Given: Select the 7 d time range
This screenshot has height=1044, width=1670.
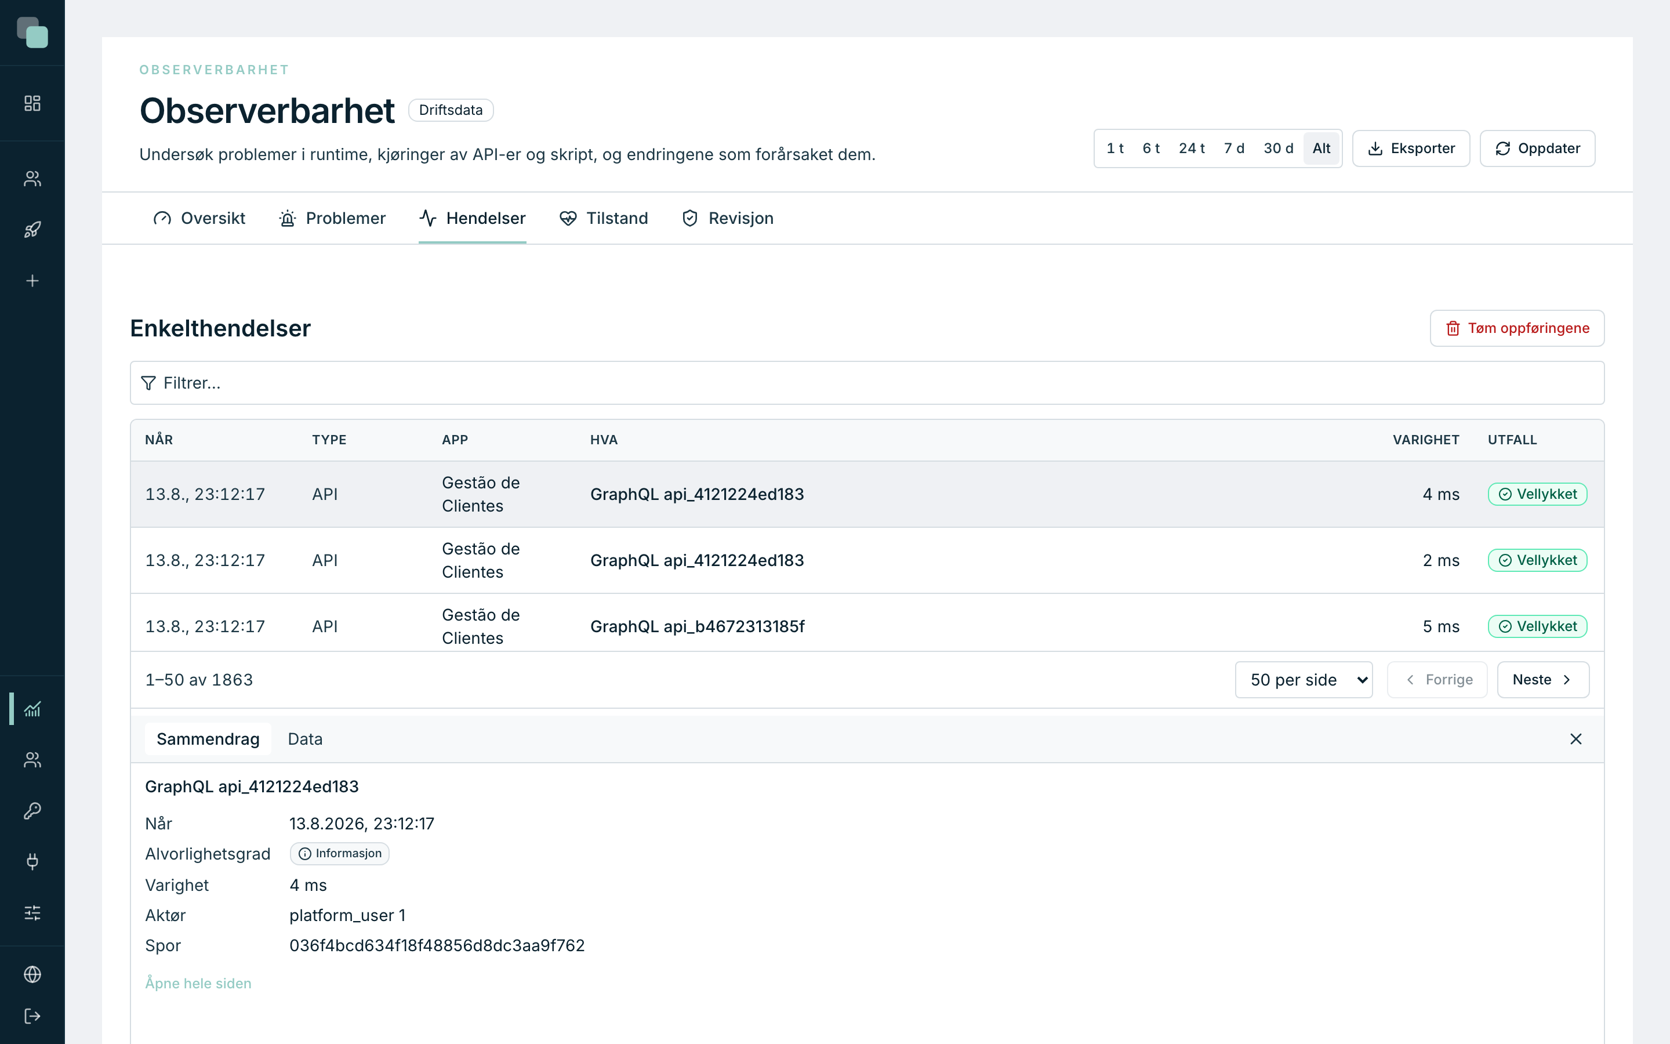Looking at the screenshot, I should 1234,148.
